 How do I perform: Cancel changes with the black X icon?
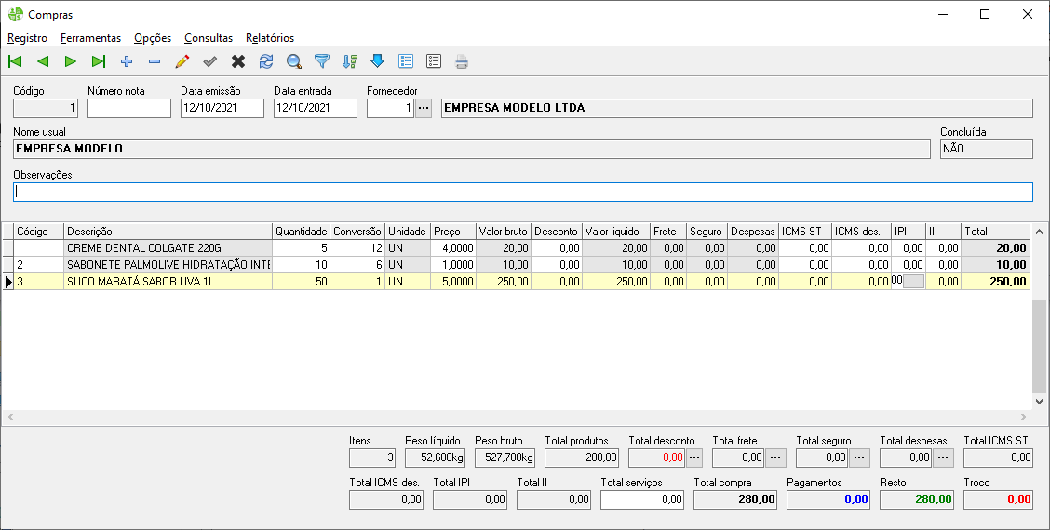pyautogui.click(x=238, y=62)
